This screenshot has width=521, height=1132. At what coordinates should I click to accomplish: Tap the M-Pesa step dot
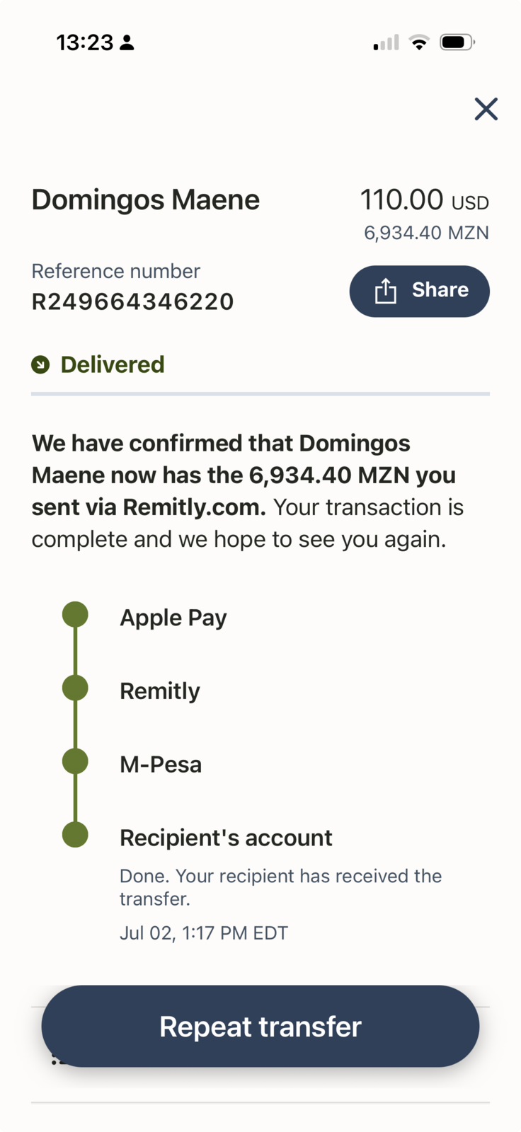(x=75, y=761)
